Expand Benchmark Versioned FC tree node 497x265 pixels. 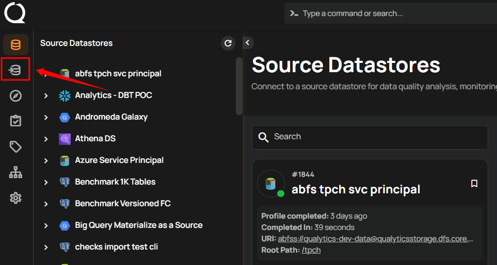click(46, 204)
